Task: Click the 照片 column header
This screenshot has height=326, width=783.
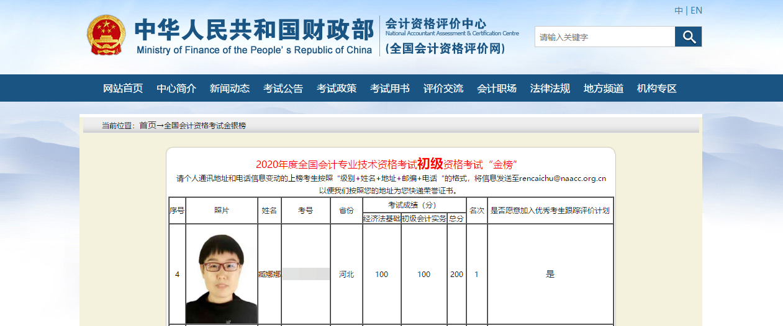Action: point(222,211)
